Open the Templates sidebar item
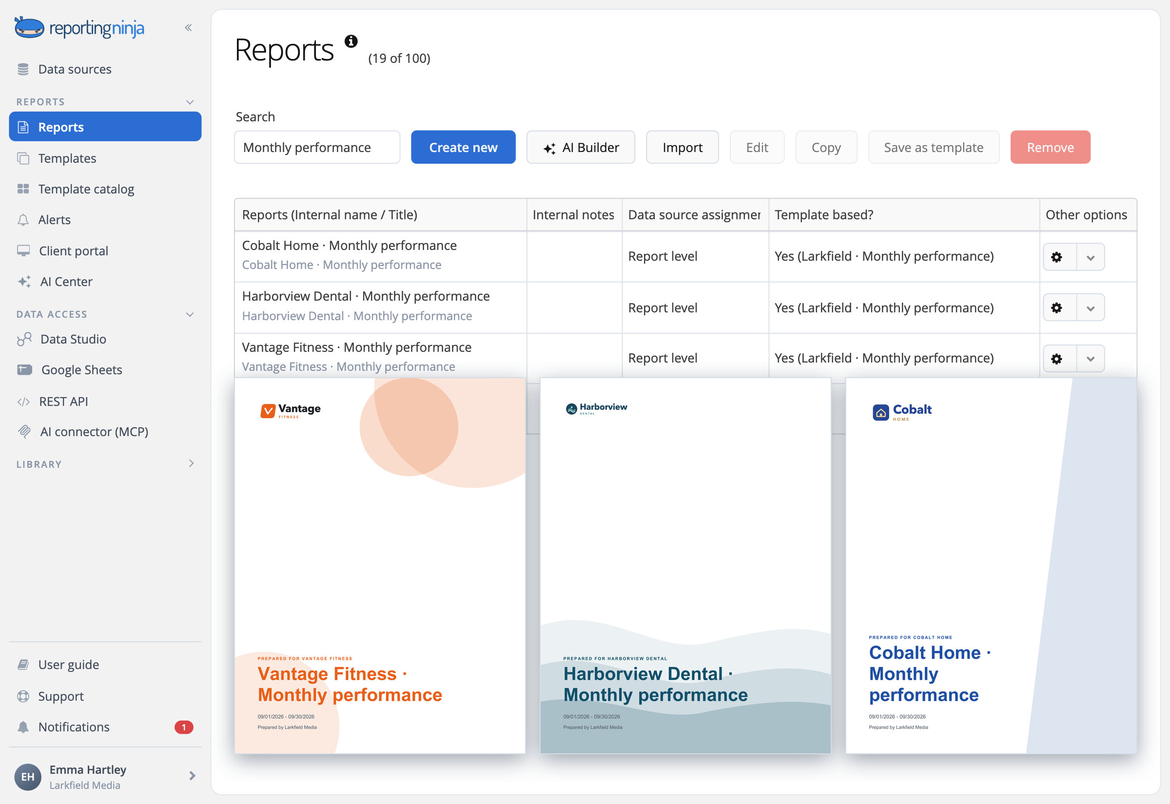 tap(105, 158)
